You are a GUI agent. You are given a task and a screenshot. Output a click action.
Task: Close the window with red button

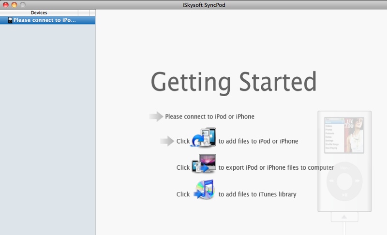click(5, 5)
